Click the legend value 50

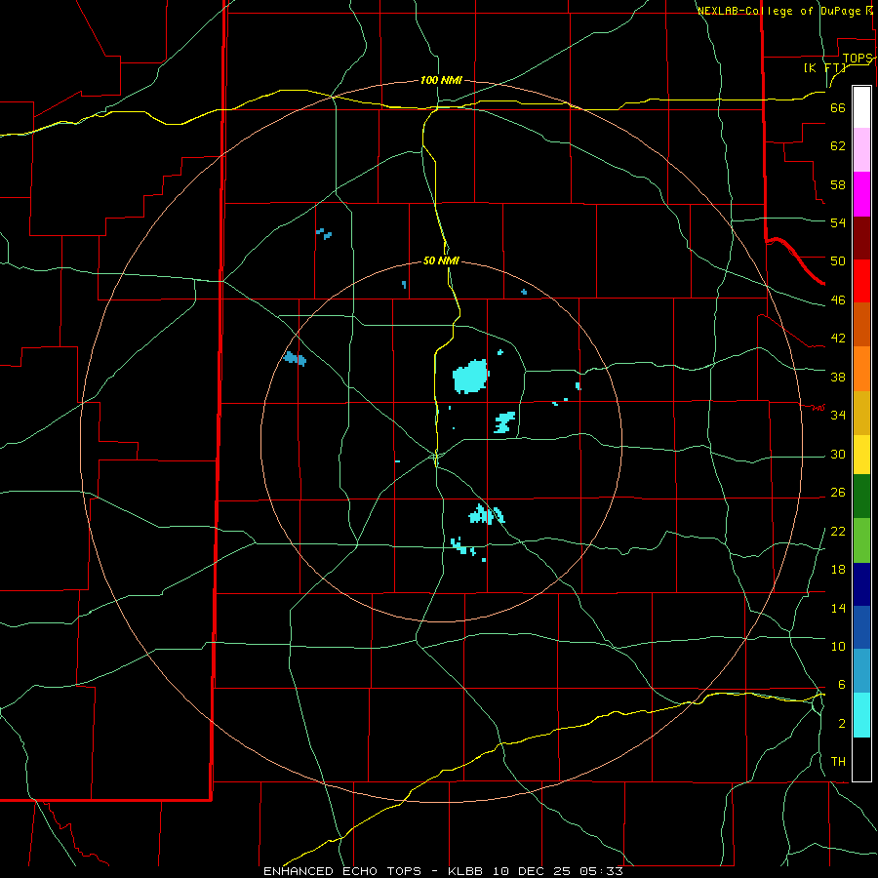coord(838,260)
